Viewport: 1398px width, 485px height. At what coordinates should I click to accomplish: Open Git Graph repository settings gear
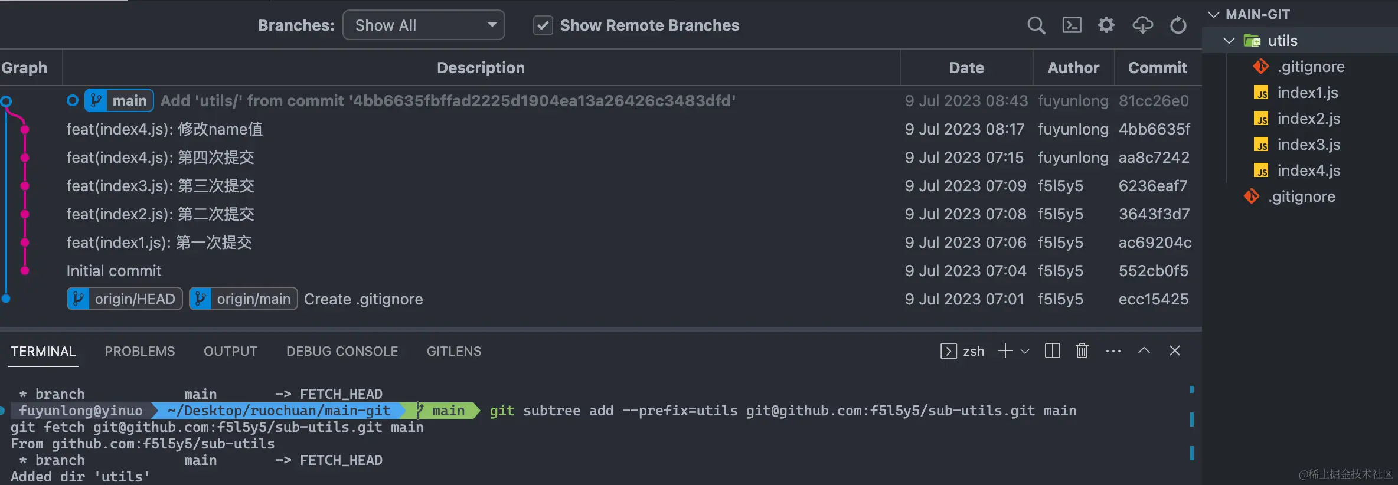pyautogui.click(x=1106, y=25)
